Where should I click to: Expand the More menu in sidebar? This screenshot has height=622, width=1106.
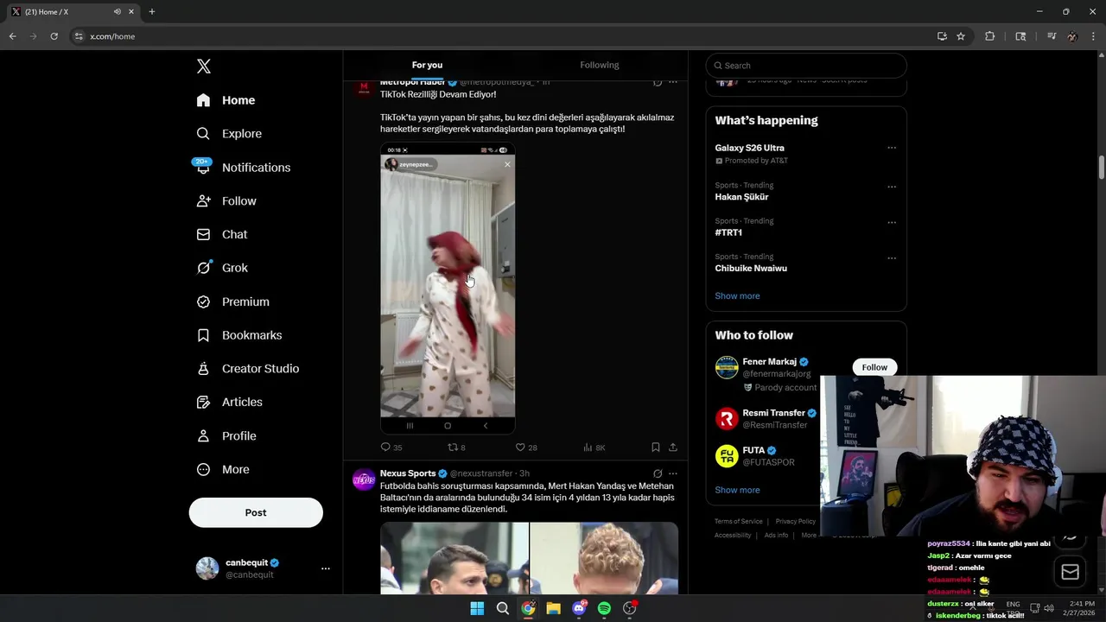tap(223, 470)
